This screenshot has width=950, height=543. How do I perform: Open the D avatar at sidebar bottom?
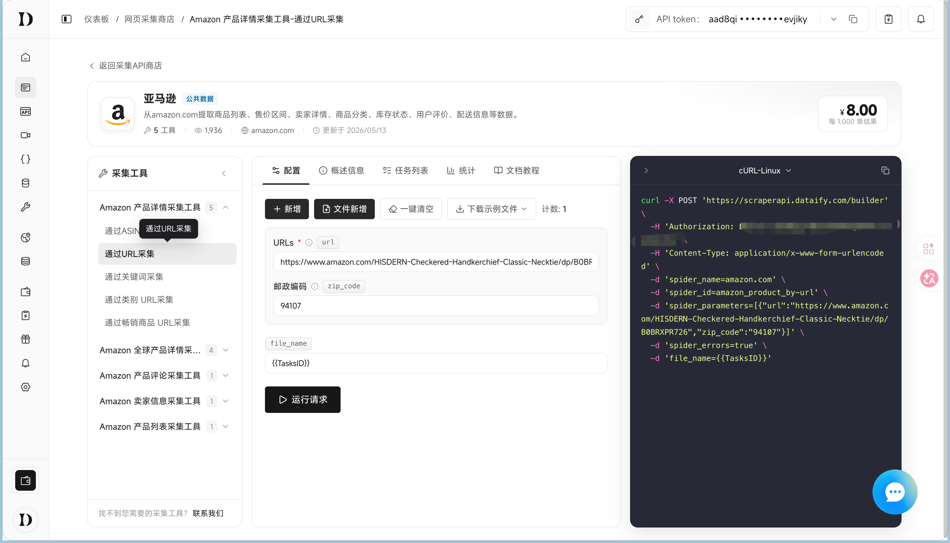26,520
